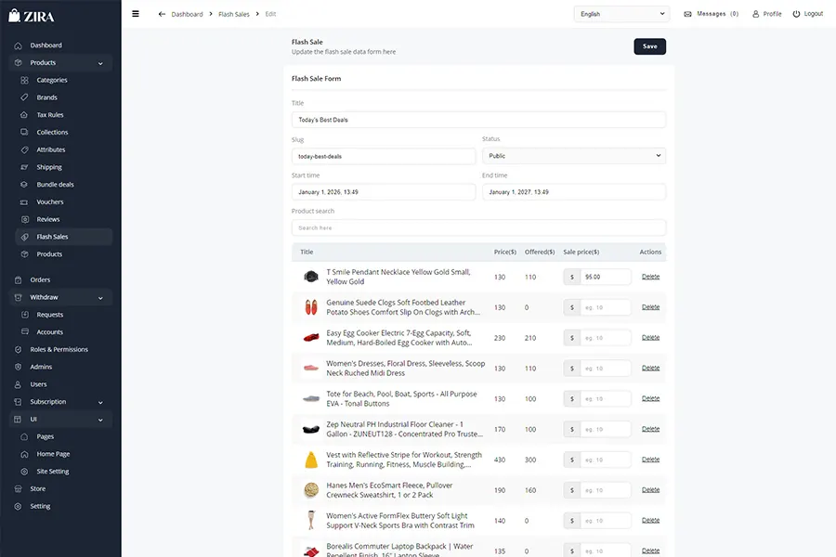Click the Attributes icon

point(24,149)
